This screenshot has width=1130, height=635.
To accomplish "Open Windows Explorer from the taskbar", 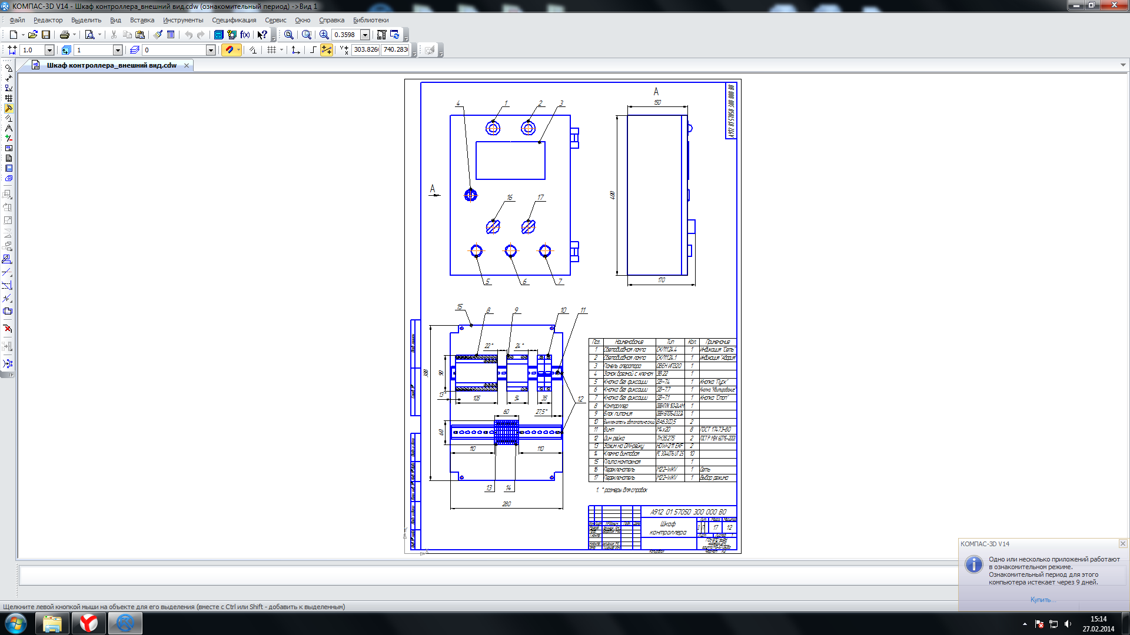I will click(x=52, y=623).
